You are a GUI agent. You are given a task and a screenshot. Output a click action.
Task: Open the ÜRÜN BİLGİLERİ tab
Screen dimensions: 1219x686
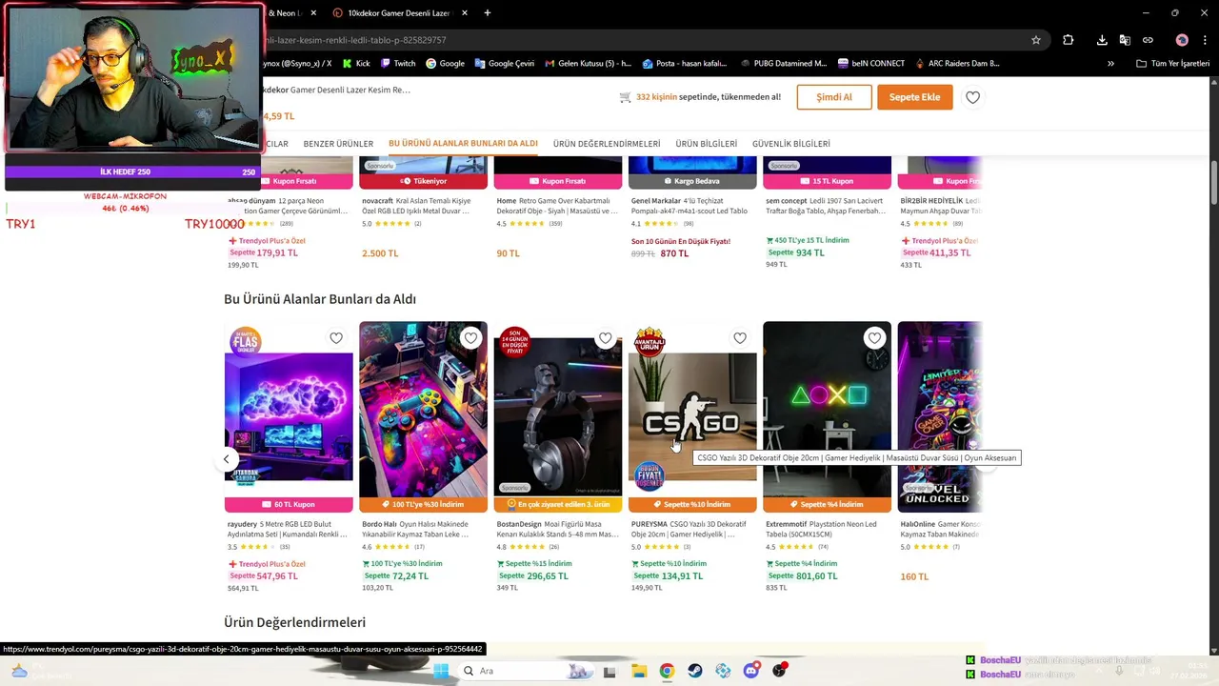pyautogui.click(x=707, y=144)
